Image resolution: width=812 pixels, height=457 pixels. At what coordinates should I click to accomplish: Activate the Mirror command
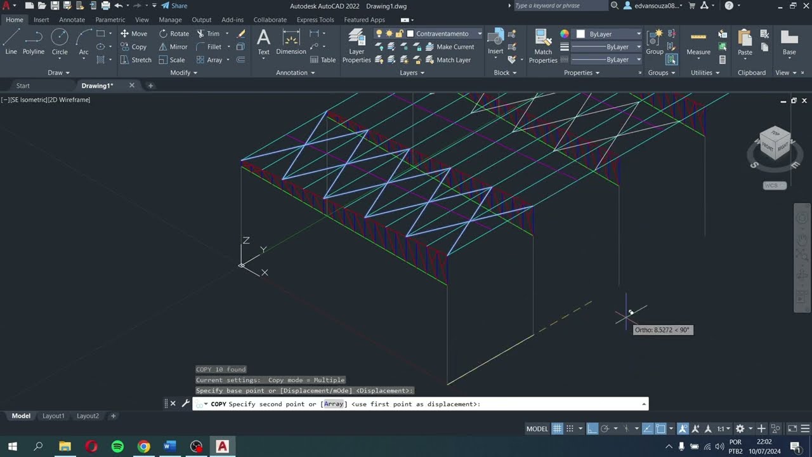click(x=173, y=47)
